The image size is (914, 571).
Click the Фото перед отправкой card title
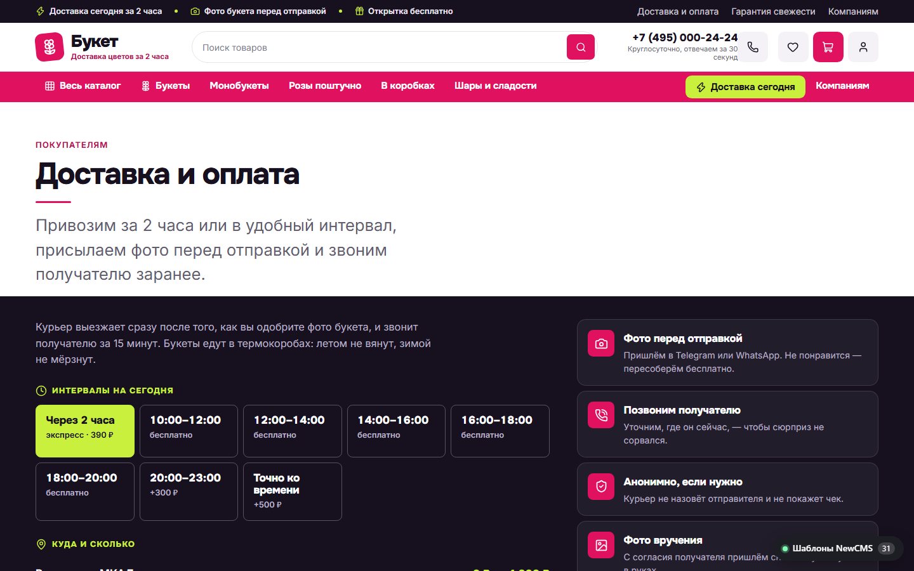click(683, 339)
